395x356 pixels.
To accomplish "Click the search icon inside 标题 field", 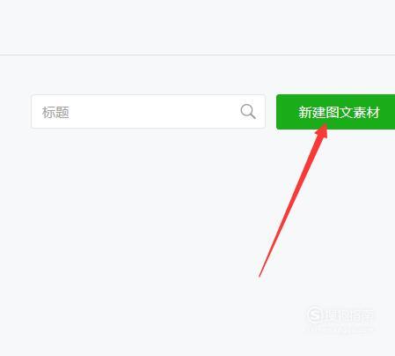I will coord(248,112).
